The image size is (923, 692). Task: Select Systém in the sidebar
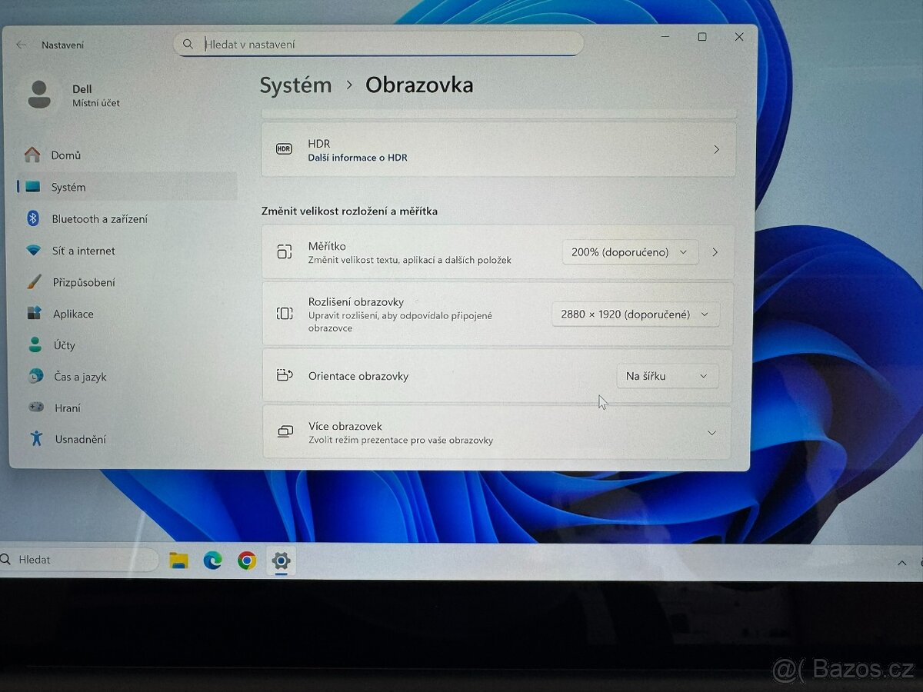click(68, 187)
